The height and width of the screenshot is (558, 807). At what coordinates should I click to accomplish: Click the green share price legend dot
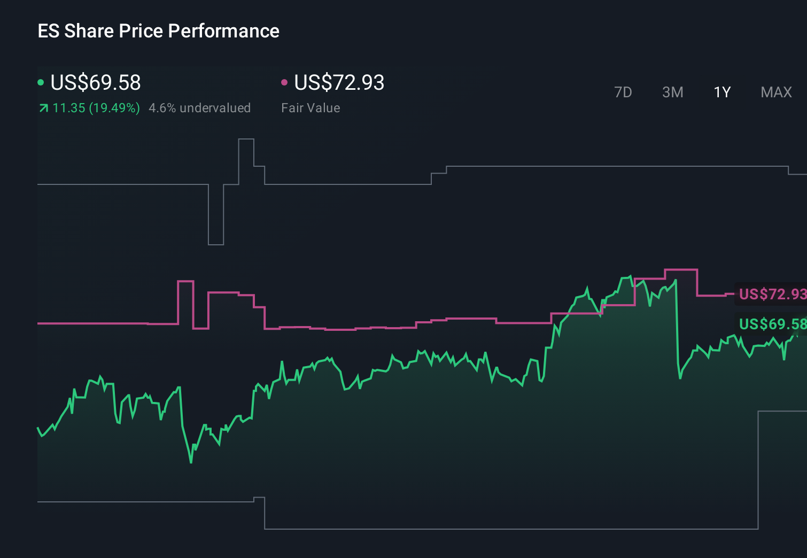coord(41,82)
